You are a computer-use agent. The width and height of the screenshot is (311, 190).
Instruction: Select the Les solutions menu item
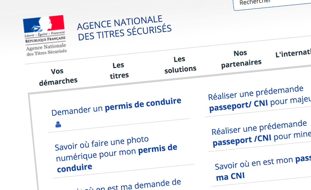pyautogui.click(x=180, y=65)
